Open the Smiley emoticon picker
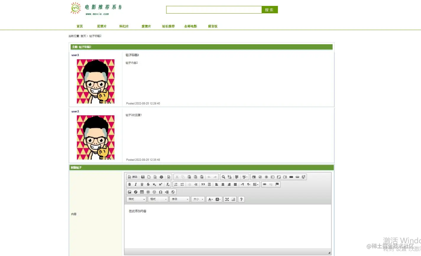 click(154, 192)
